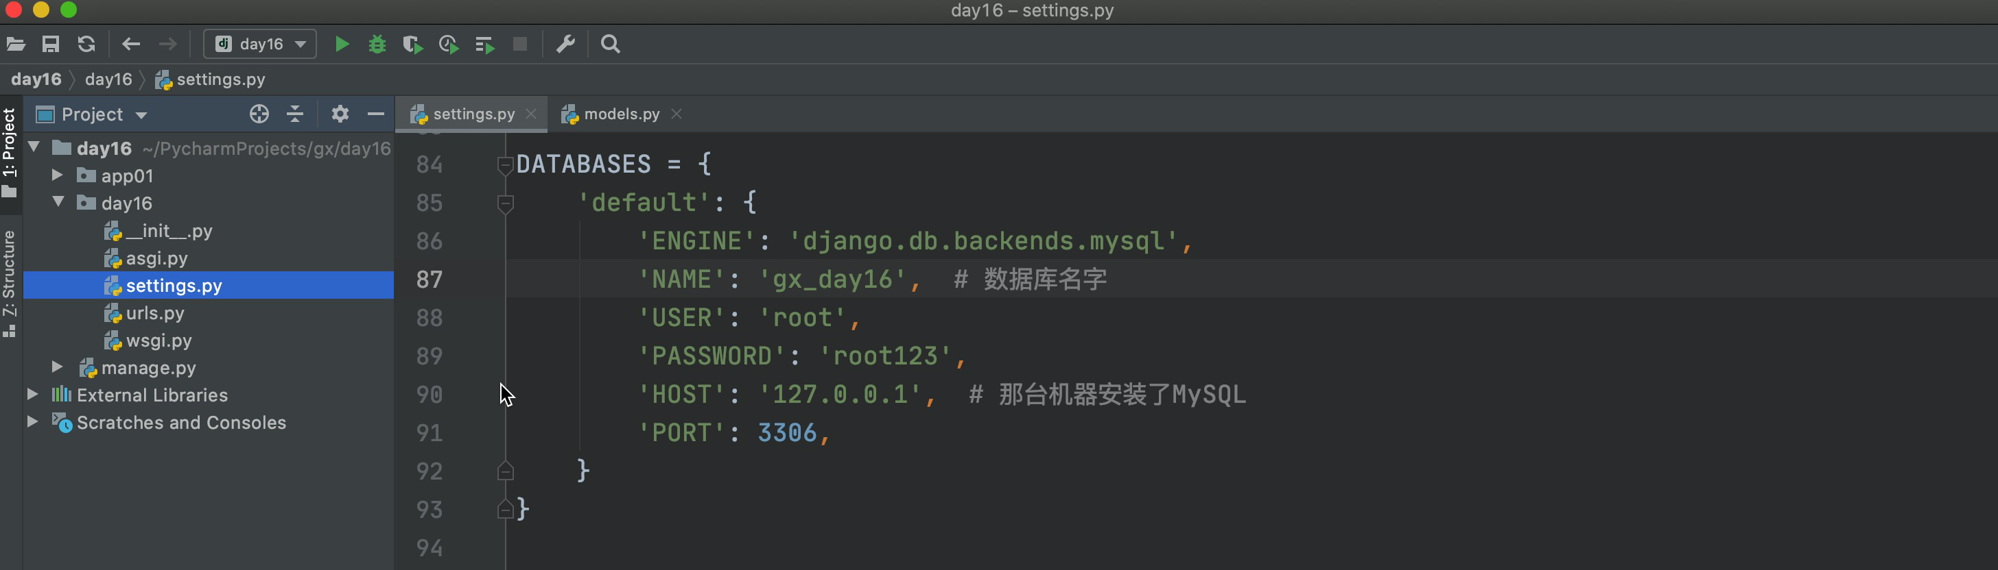Start debugging with the bug icon
This screenshot has width=1998, height=570.
(x=377, y=44)
